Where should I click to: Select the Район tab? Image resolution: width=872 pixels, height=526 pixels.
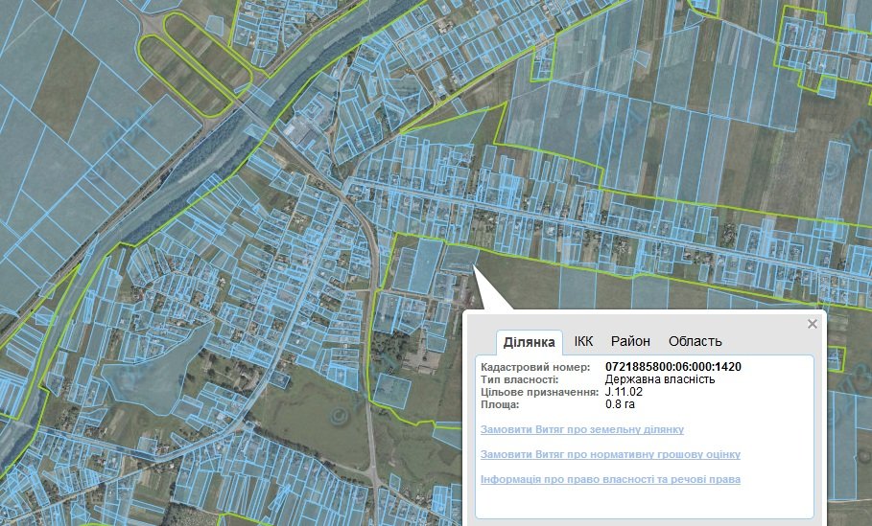pyautogui.click(x=630, y=341)
